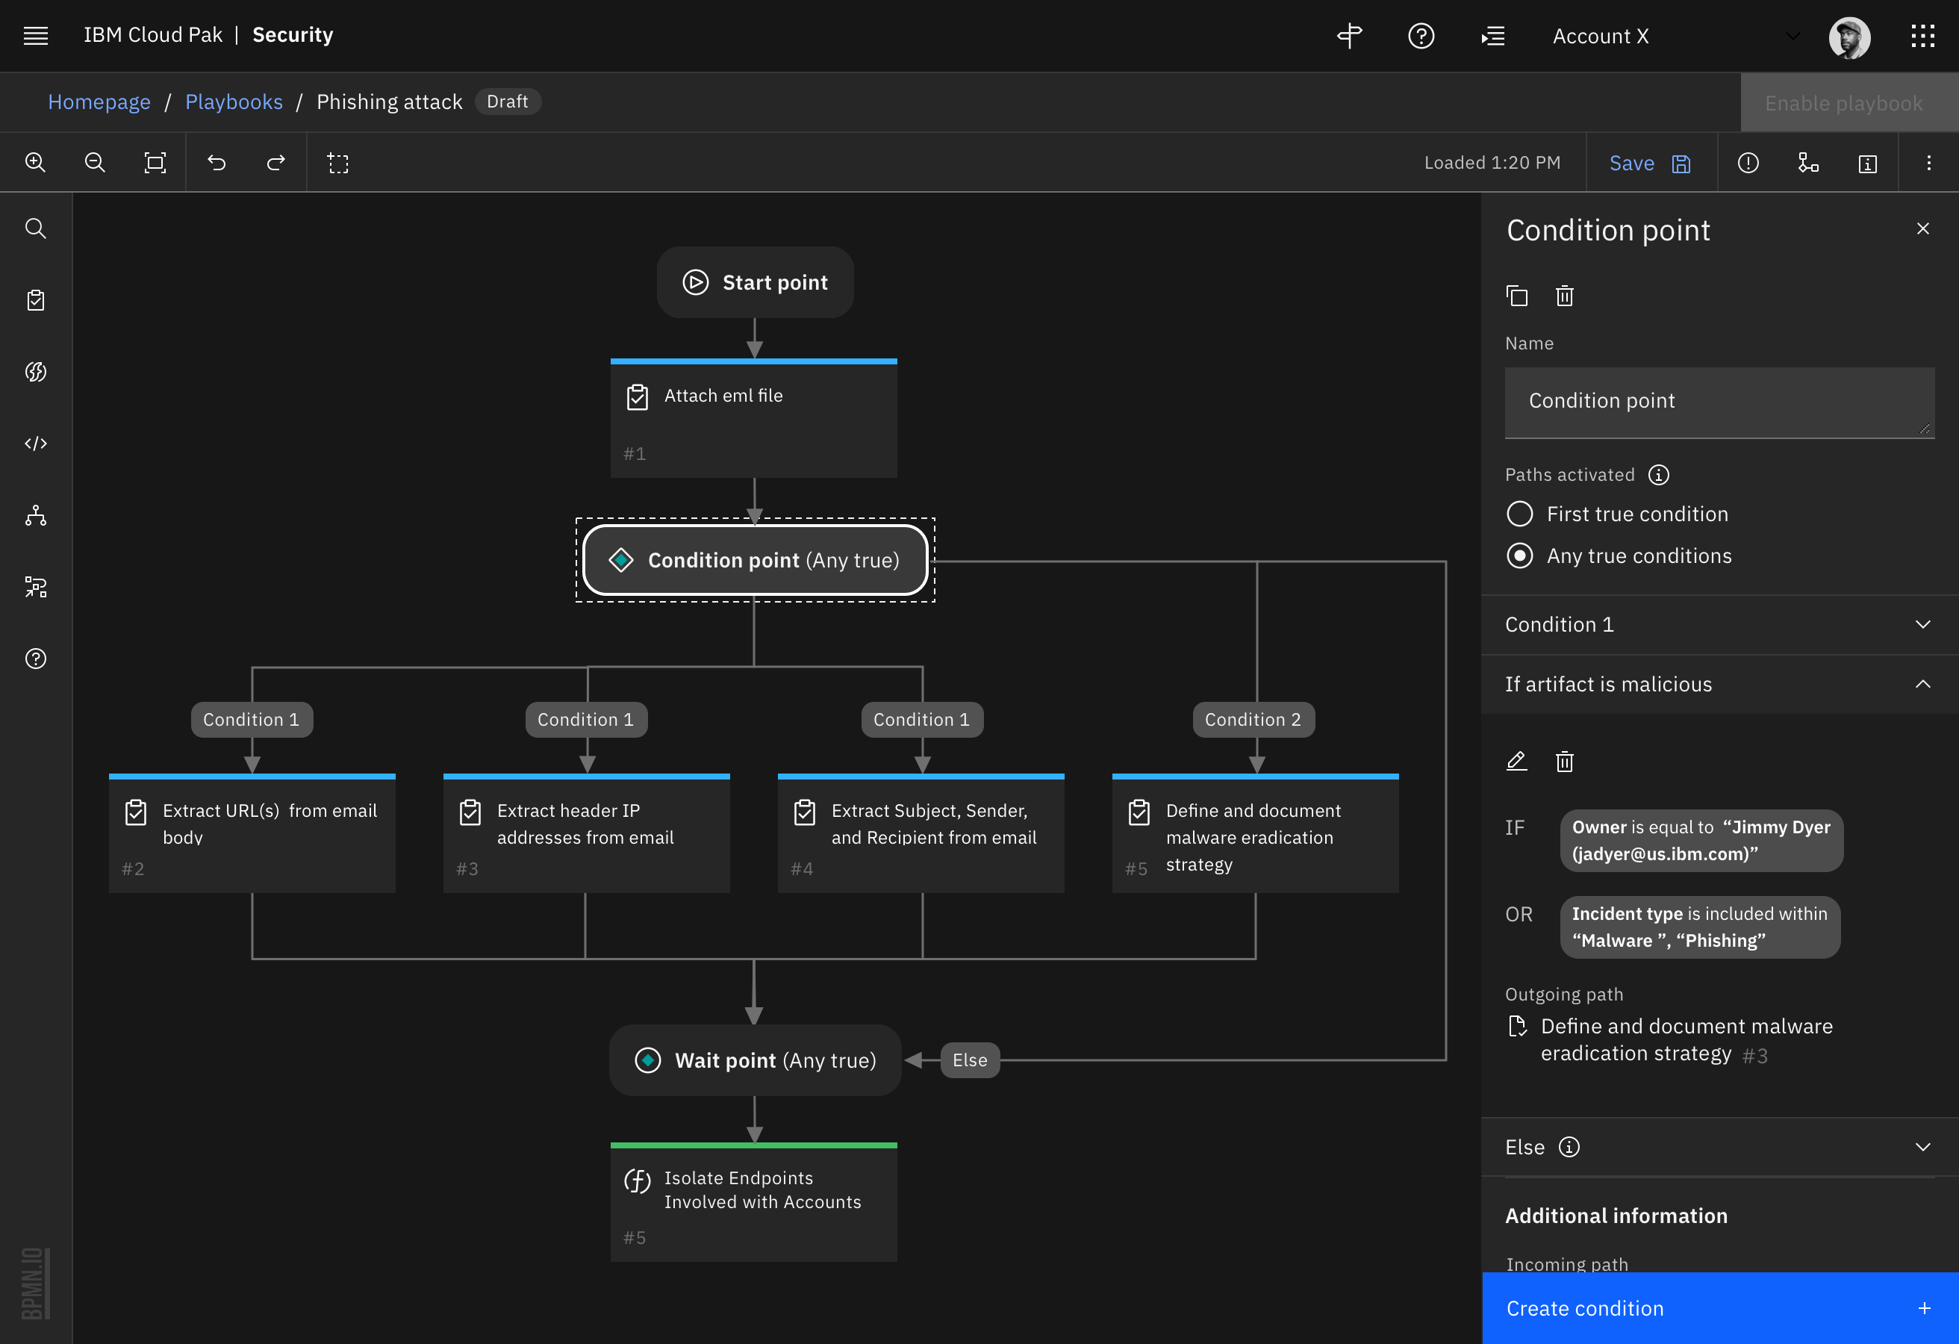Click the redo arrow icon
1959x1344 pixels.
click(x=275, y=163)
